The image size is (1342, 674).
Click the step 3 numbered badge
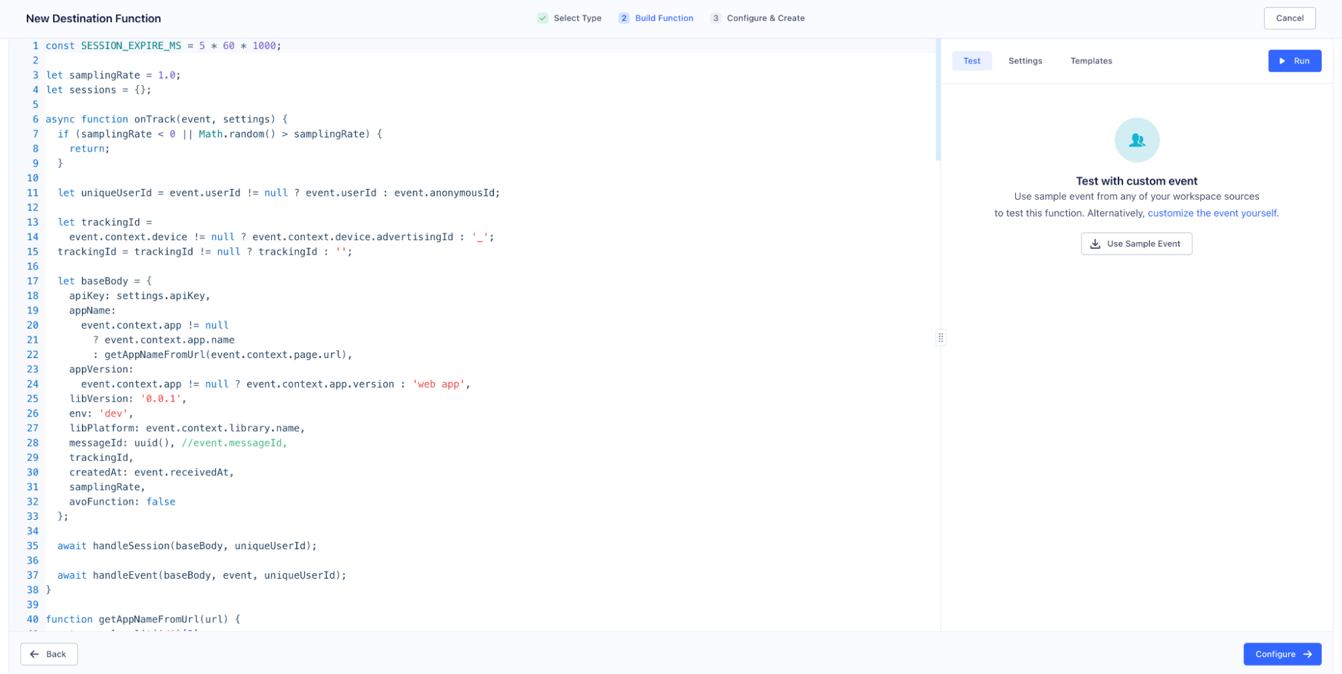click(x=715, y=18)
